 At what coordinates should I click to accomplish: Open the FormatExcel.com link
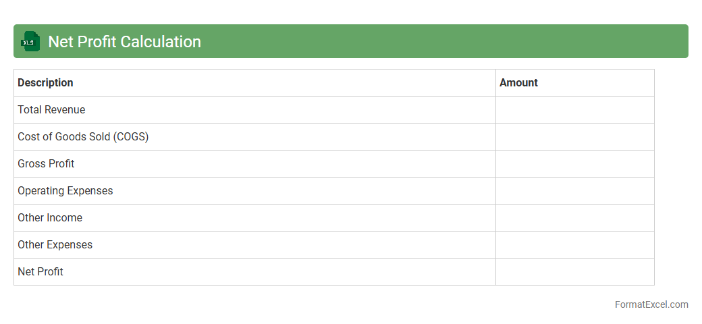pos(651,304)
